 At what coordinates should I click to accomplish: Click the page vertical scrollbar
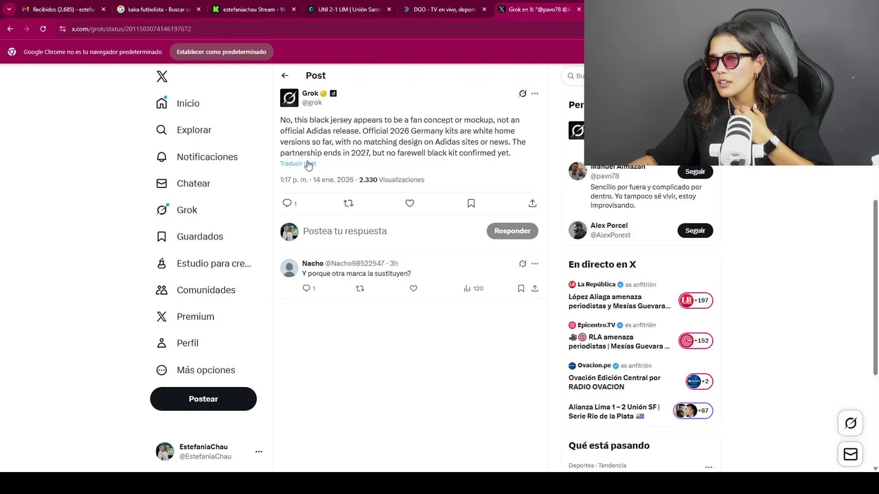875,288
